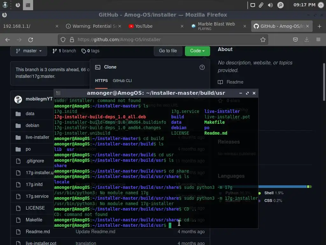The image size is (326, 245).
Task: Click mobilegmYT avatar image
Action: coord(18,100)
